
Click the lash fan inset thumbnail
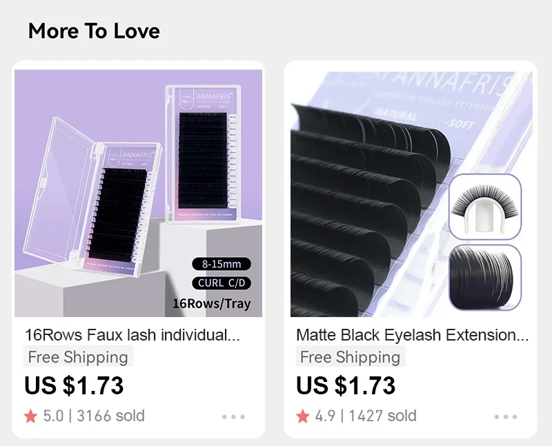[485, 207]
